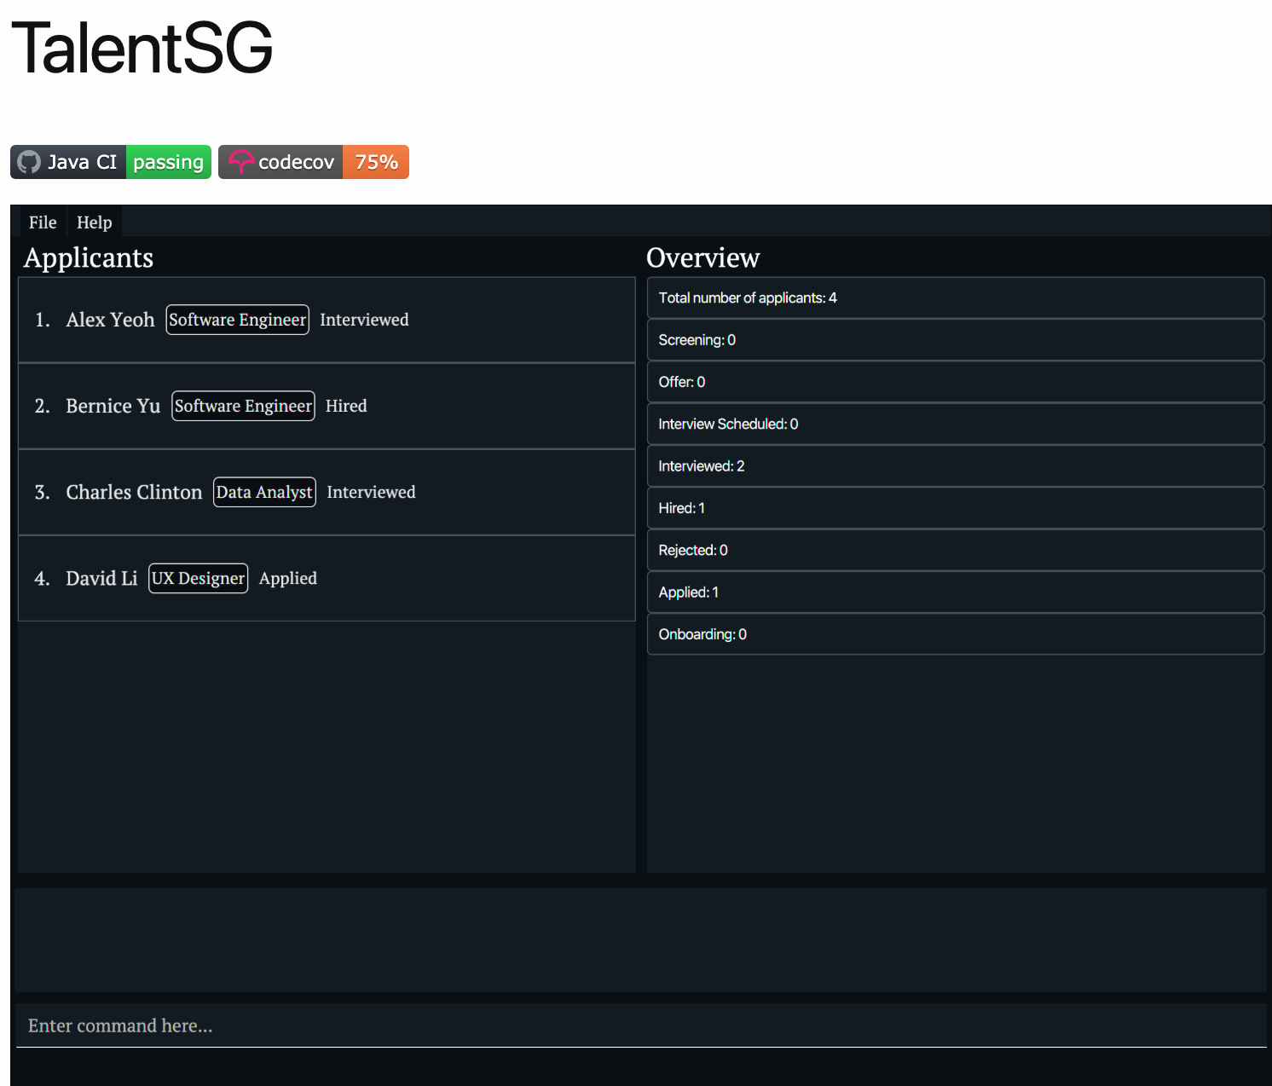The width and height of the screenshot is (1272, 1086).
Task: Click the GitHub octocat icon
Action: point(28,162)
